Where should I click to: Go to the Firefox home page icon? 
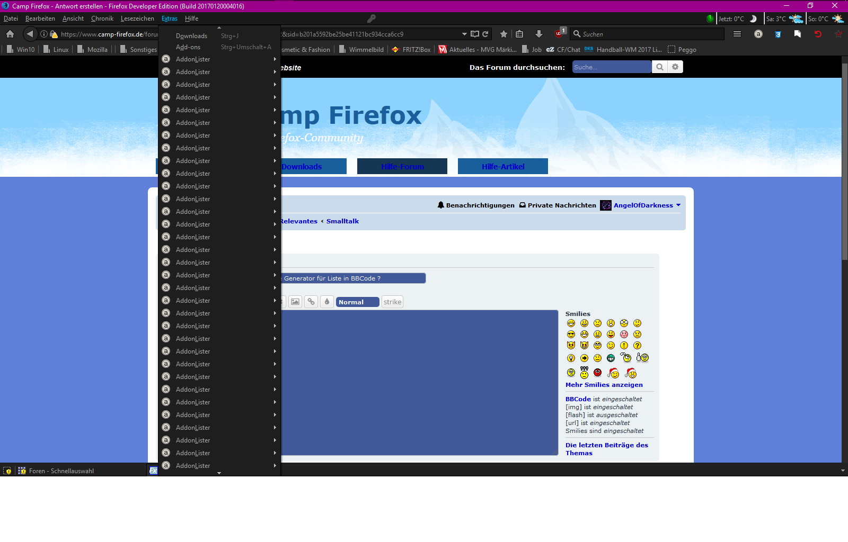10,34
